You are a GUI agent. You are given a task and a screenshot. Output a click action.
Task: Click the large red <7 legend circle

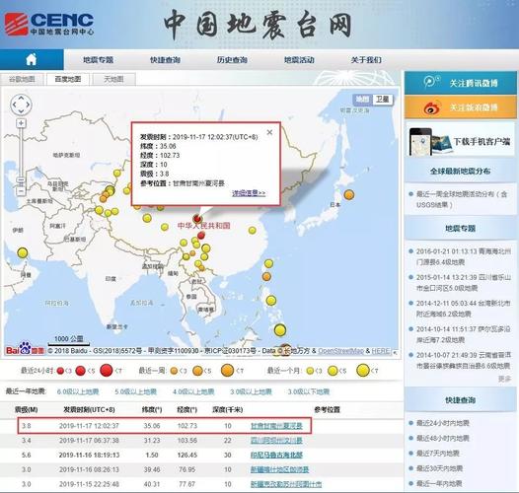click(107, 371)
